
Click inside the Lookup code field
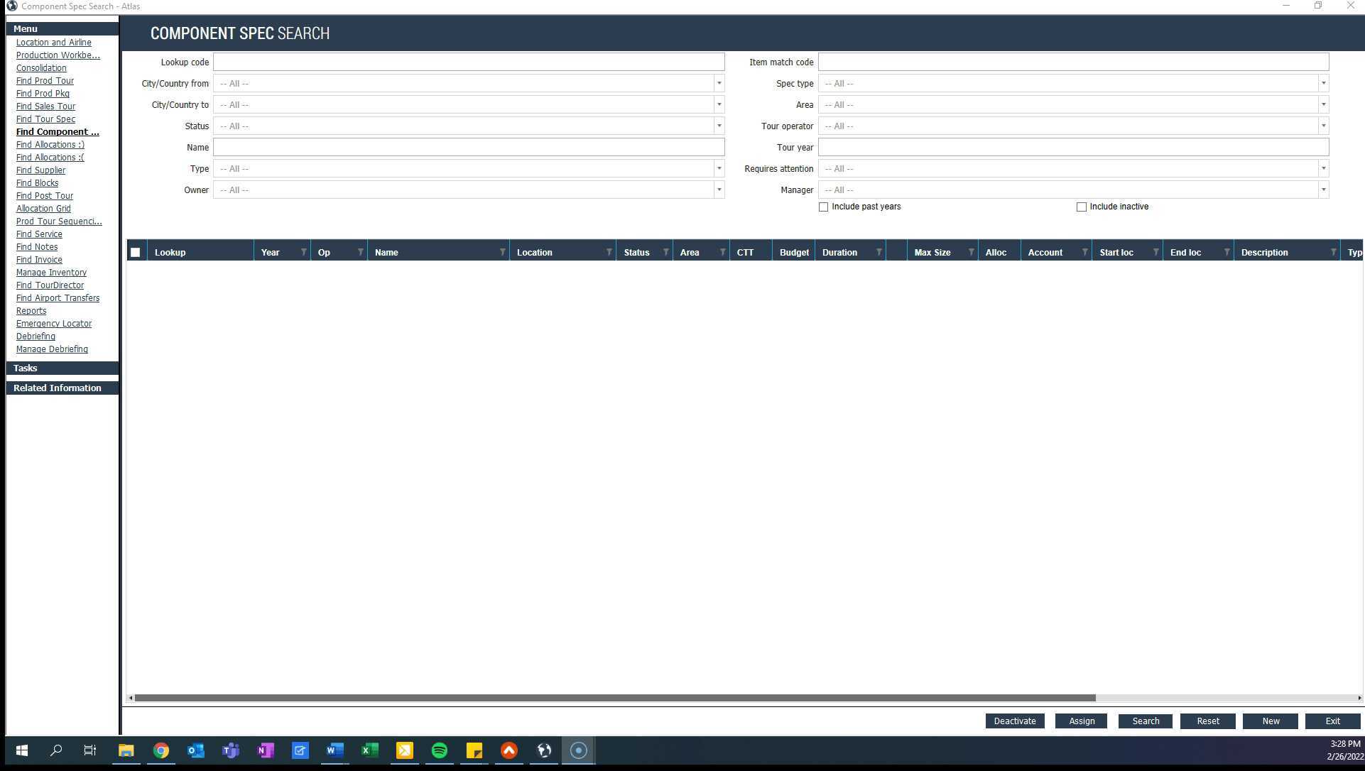[x=469, y=62]
